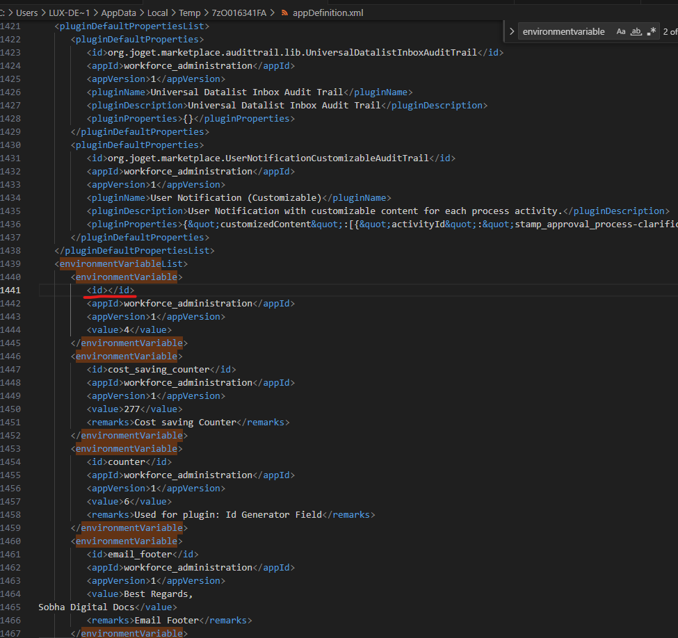Toggle Match Whole Word option
The height and width of the screenshot is (638, 678).
coord(636,31)
